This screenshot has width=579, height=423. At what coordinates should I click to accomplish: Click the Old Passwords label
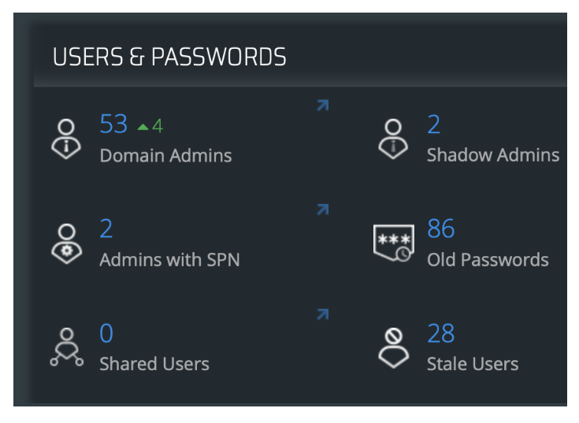tap(488, 260)
